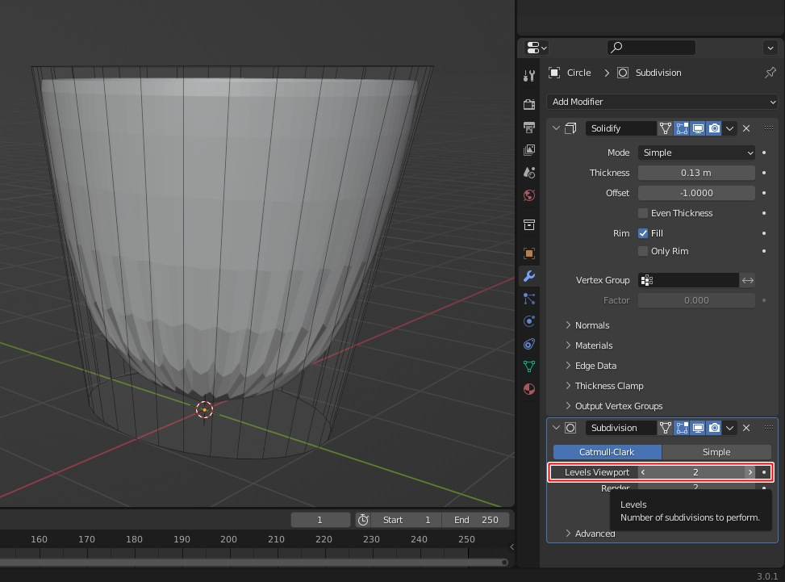The image size is (785, 582).
Task: Expand the Thickness Clamp section
Action: point(608,386)
